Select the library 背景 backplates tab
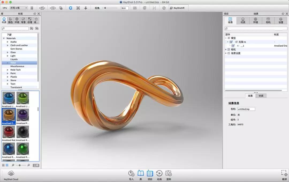This screenshot has height=182, width=289. pyautogui.click(x=23, y=20)
